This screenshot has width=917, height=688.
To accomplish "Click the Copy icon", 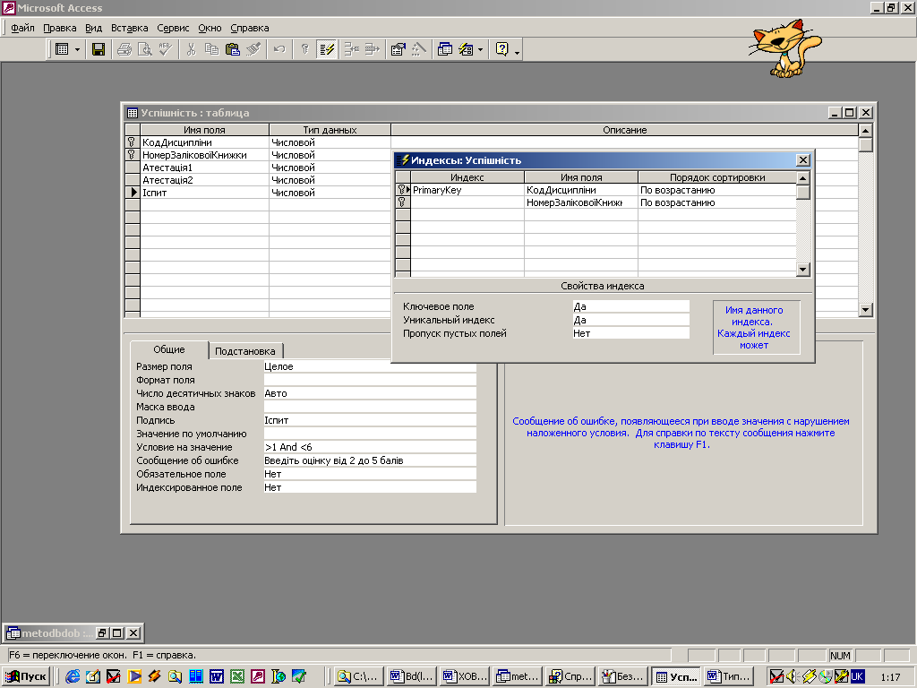I will point(211,50).
